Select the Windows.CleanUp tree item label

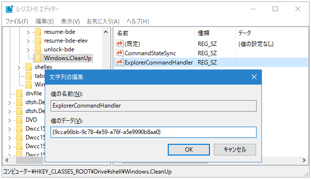coord(68,58)
